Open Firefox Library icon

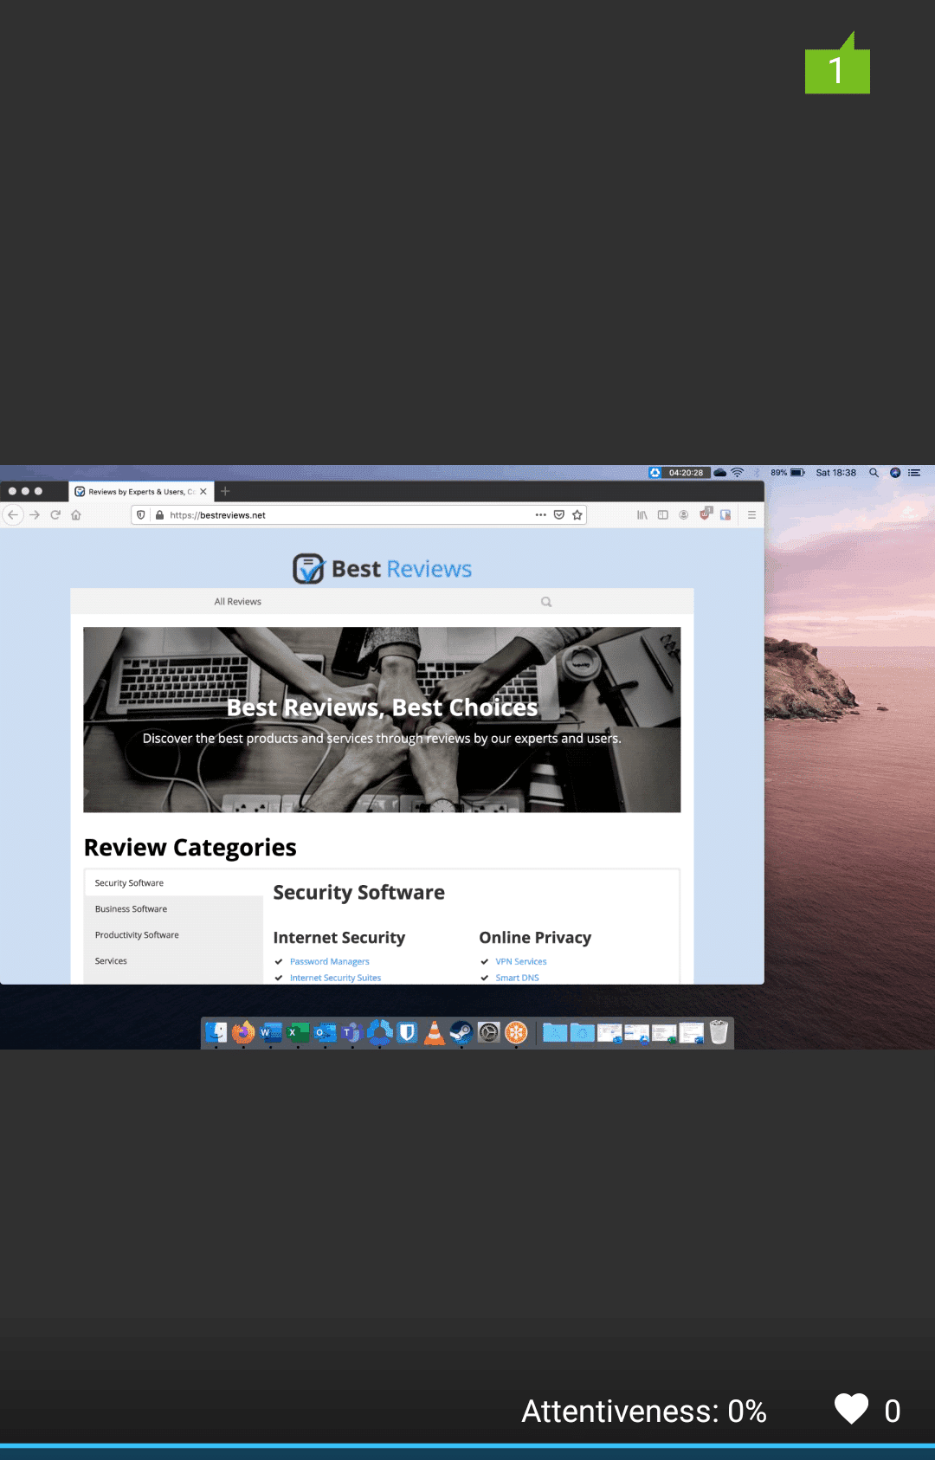click(x=642, y=514)
